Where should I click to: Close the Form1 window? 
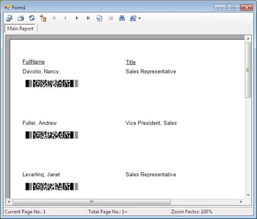[x=247, y=8]
